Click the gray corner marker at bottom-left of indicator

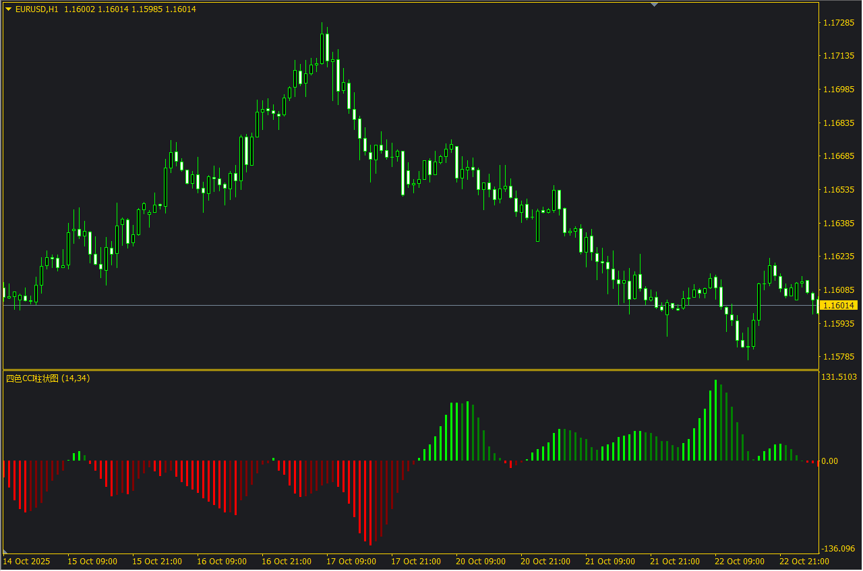(6, 551)
